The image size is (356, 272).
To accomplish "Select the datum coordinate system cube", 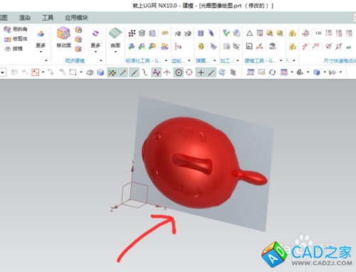I will point(135,195).
